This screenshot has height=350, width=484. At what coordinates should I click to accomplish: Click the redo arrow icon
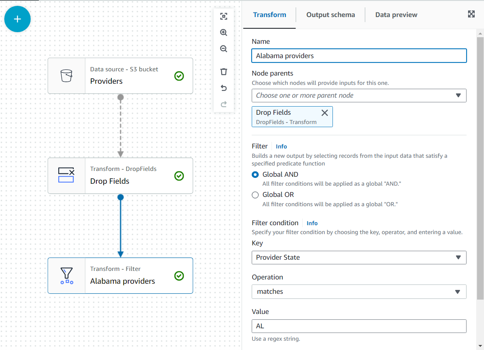(x=224, y=104)
